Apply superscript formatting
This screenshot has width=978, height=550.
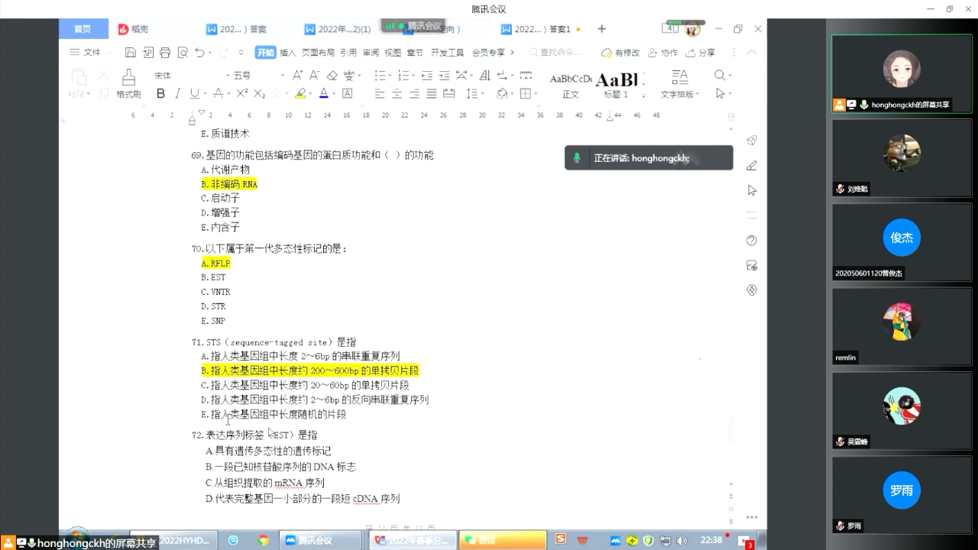pos(241,93)
